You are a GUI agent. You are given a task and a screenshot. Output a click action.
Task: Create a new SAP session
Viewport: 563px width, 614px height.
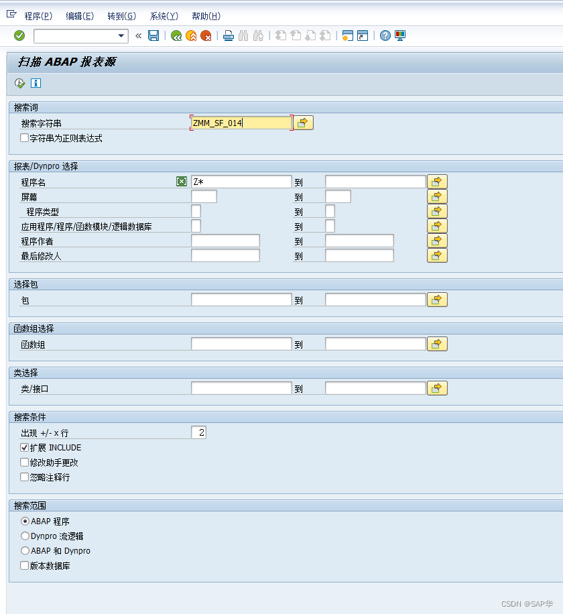coord(347,36)
